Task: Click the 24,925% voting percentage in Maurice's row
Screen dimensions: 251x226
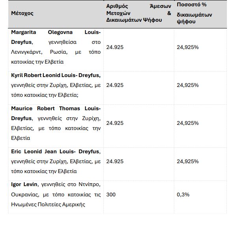Action: click(x=187, y=123)
